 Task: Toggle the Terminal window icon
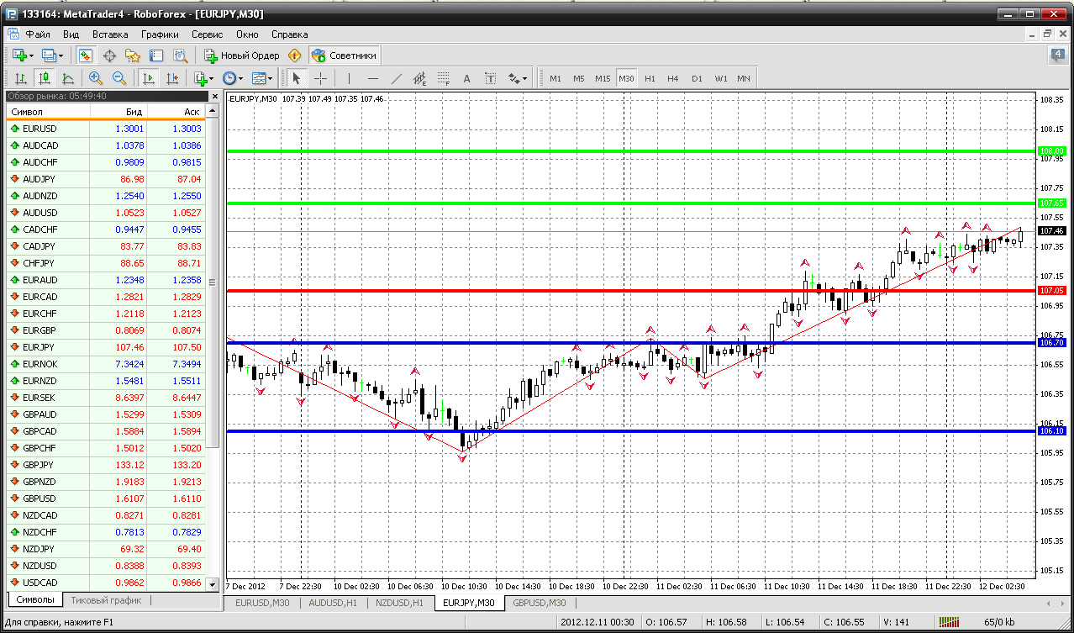pyautogui.click(x=156, y=55)
